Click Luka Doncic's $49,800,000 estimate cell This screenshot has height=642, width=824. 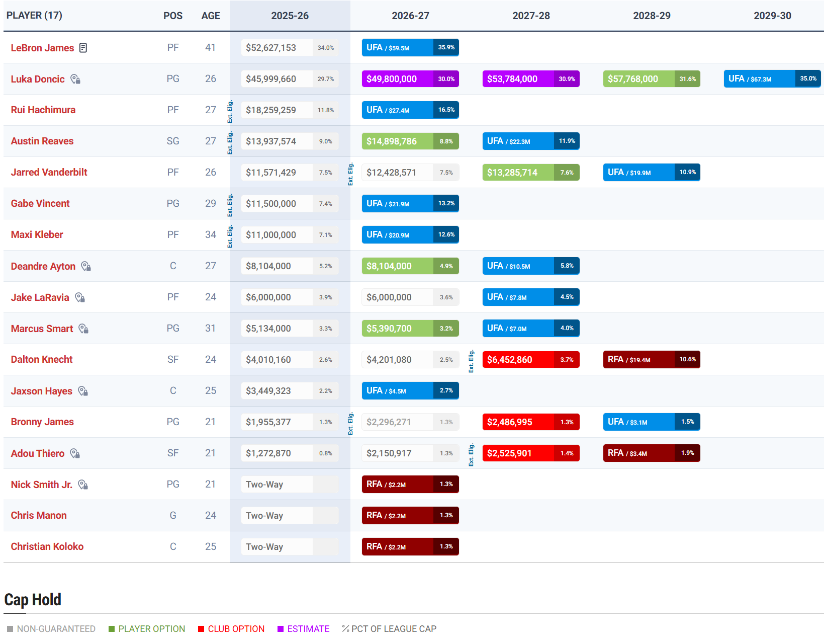pos(411,79)
